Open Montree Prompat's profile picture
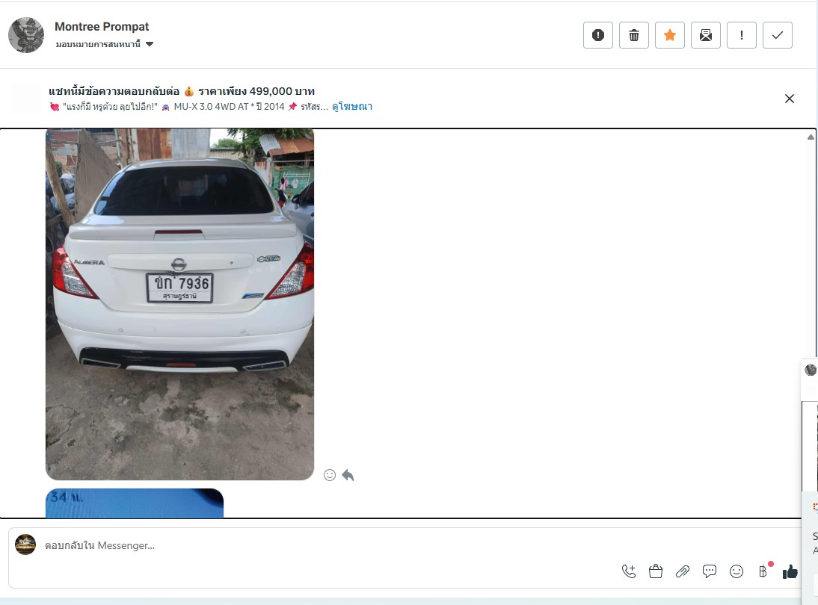 point(26,35)
